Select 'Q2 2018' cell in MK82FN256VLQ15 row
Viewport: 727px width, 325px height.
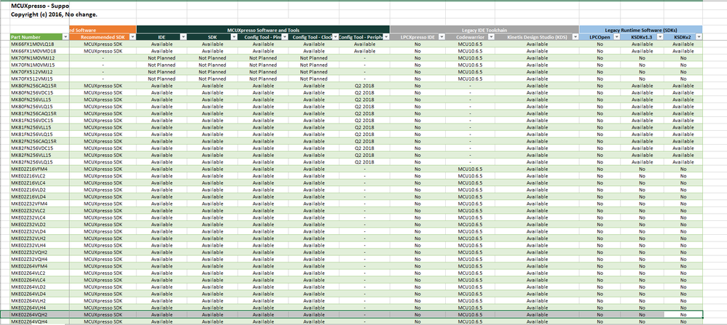point(364,162)
